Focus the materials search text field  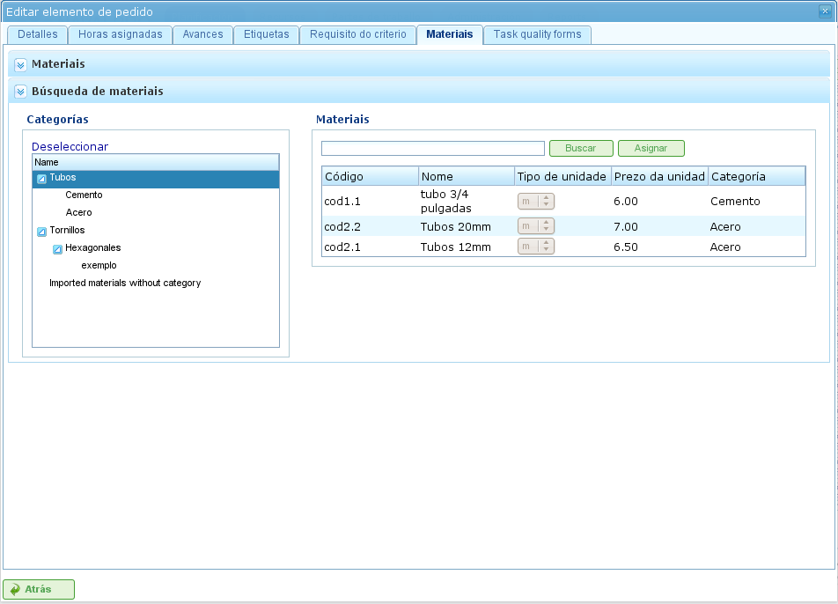pyautogui.click(x=432, y=149)
